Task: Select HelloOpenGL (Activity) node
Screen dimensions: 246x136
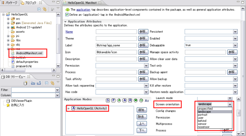Action: [91, 108]
